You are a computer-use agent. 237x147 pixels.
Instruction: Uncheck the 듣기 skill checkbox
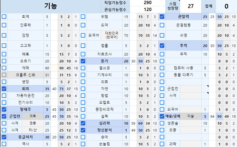[83, 61]
